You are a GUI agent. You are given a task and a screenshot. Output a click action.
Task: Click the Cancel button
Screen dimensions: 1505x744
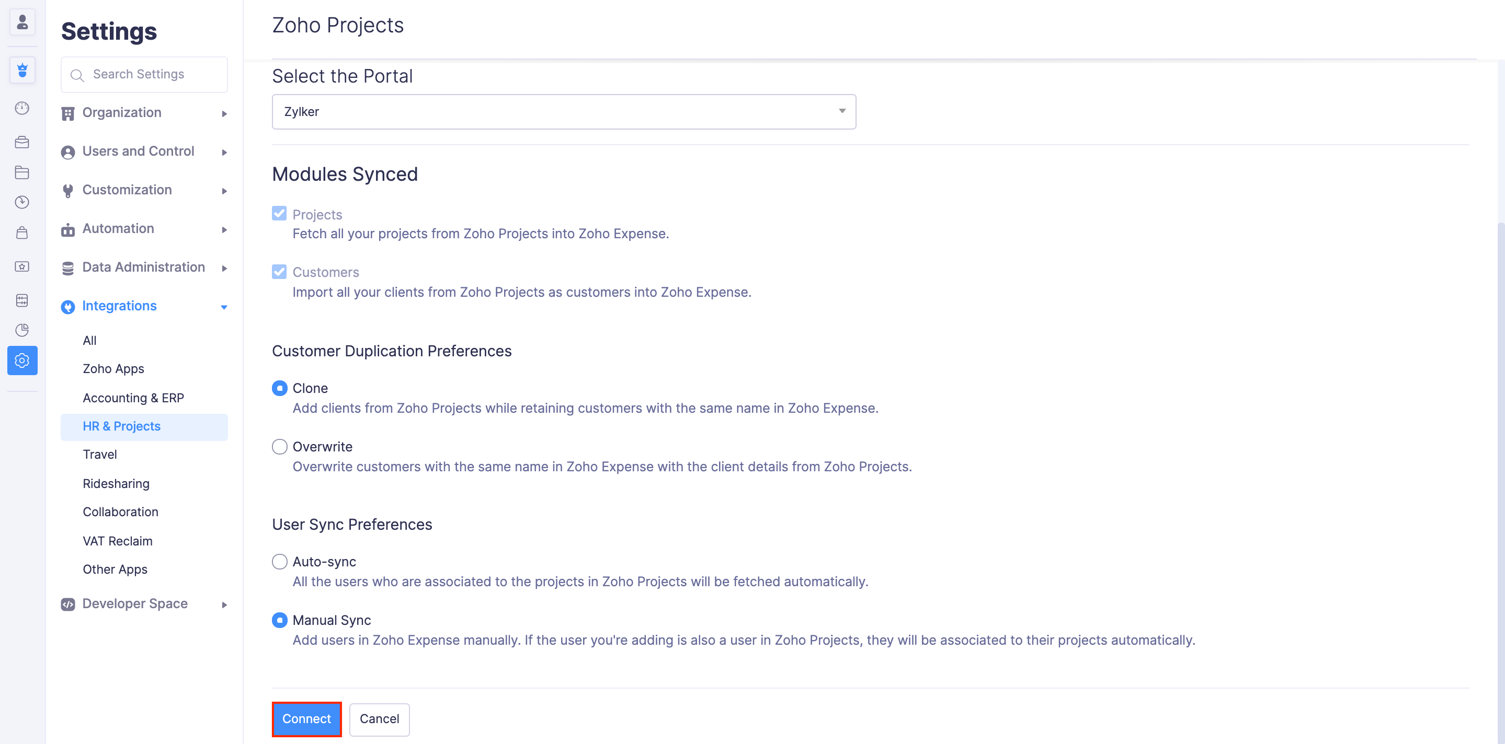[x=379, y=719]
